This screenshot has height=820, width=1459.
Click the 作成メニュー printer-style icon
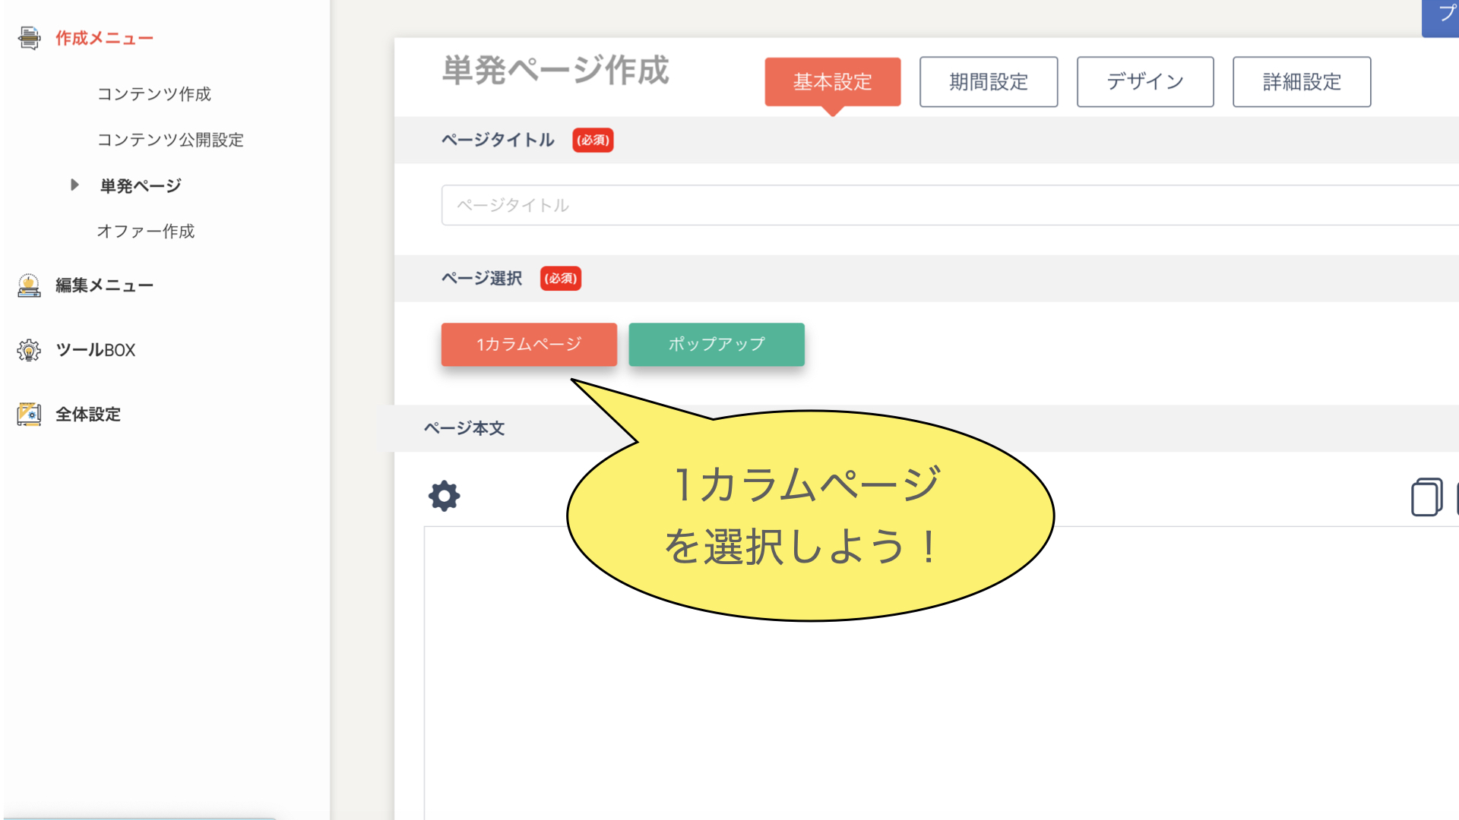pos(29,38)
